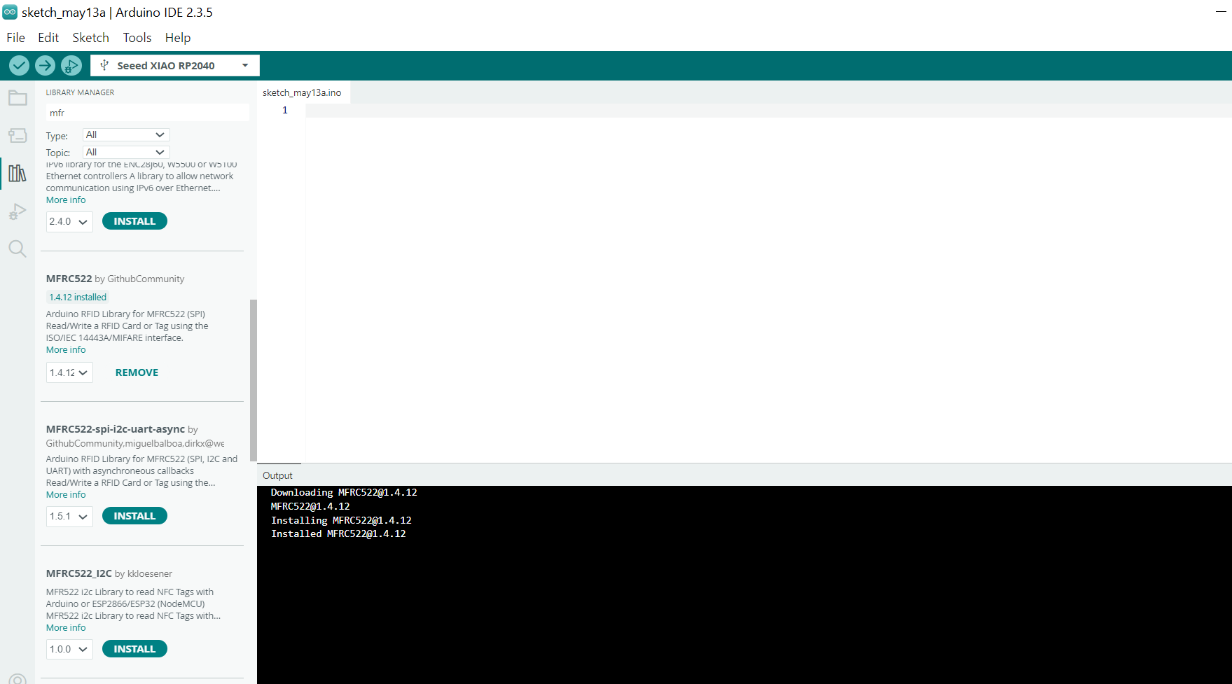Open the Search sidebar magnifier icon
The width and height of the screenshot is (1232, 684).
18,249
